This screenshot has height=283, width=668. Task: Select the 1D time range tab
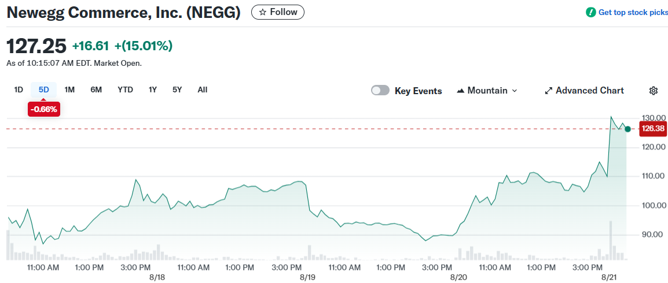19,90
